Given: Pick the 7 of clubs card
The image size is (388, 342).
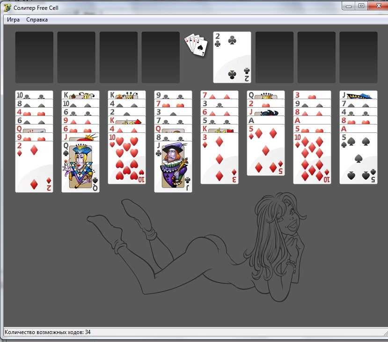Looking at the screenshot, I should click(x=173, y=120).
